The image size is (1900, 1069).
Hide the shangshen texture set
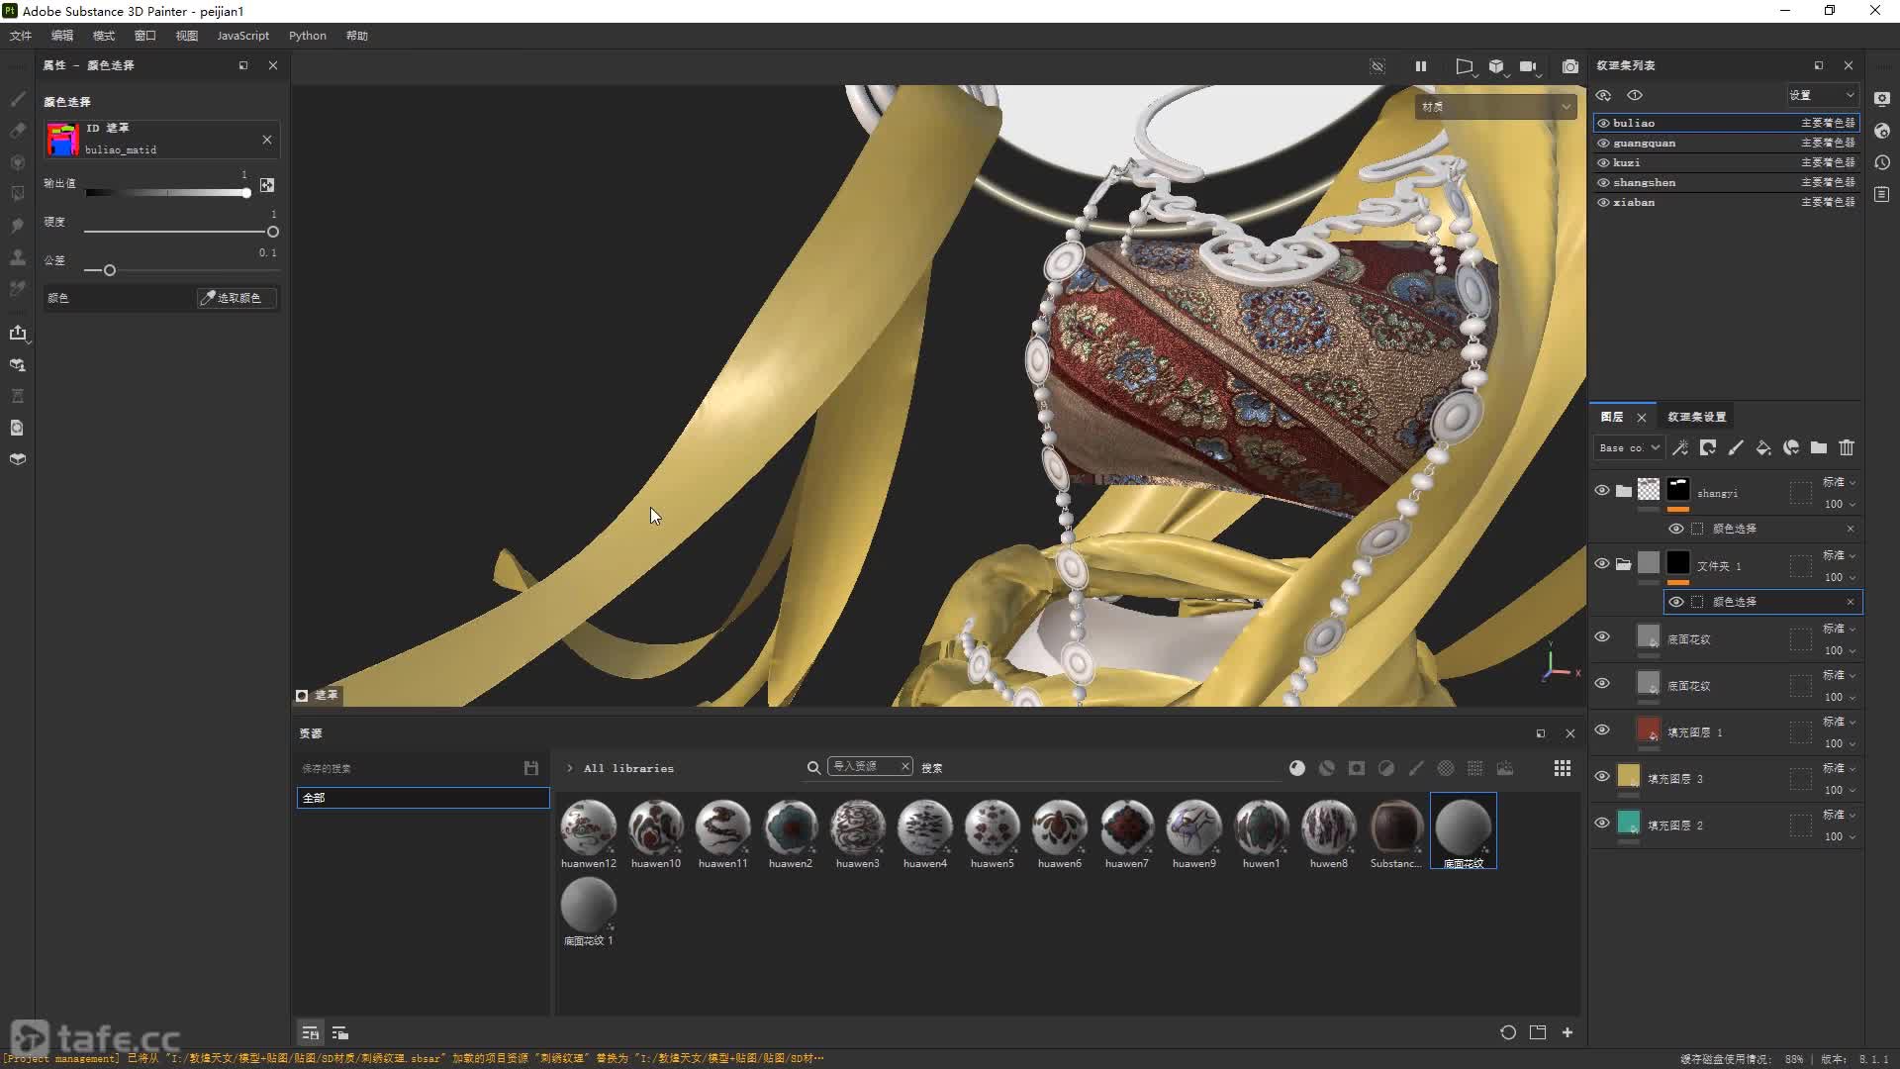click(x=1603, y=182)
